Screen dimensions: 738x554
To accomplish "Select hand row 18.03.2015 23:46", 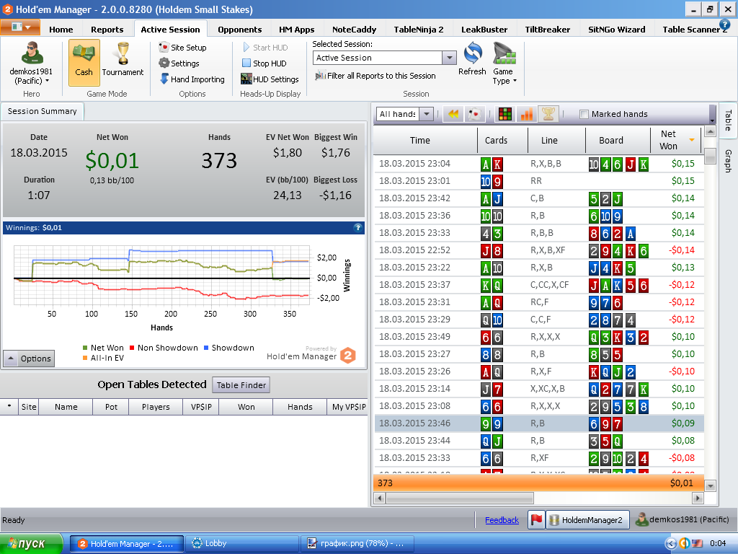I will (539, 423).
